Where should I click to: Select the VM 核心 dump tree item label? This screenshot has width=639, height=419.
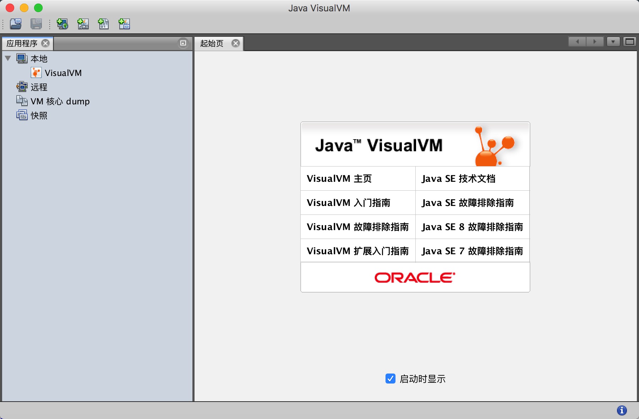[60, 101]
